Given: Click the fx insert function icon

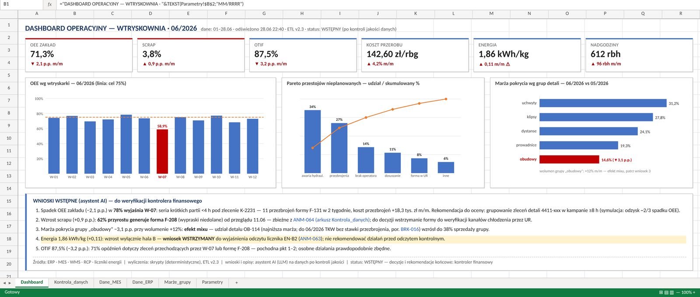Looking at the screenshot, I should [x=49, y=4].
